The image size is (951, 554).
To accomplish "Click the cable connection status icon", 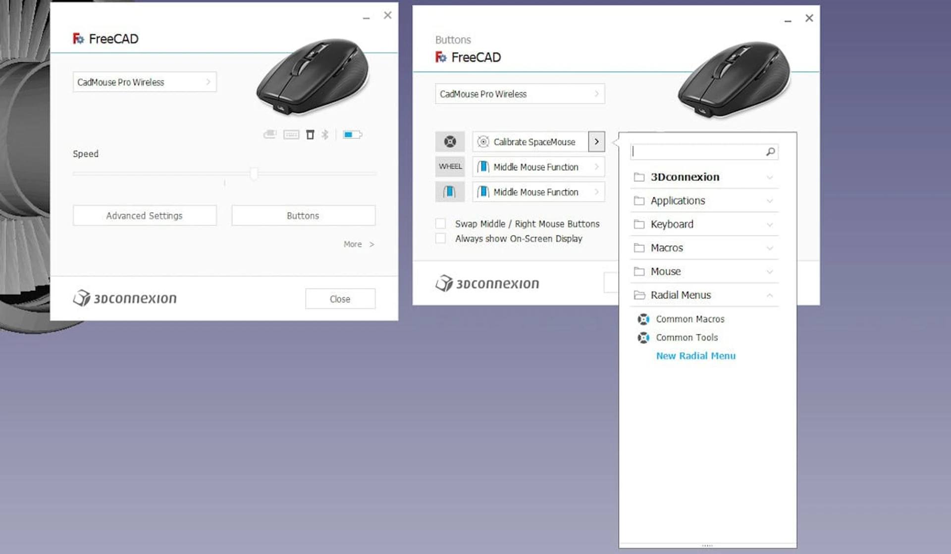I will (x=269, y=134).
